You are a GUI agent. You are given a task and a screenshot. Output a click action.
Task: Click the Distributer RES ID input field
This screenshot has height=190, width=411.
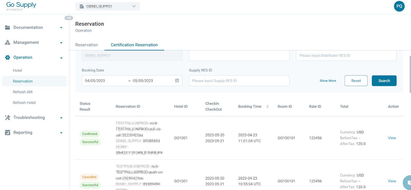[346, 56]
